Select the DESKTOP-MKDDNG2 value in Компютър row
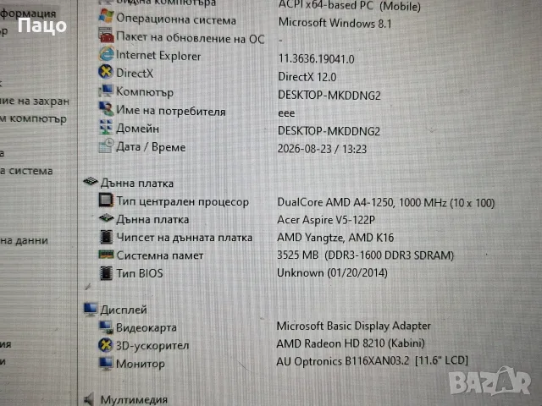This screenshot has width=542, height=406. coord(329,96)
